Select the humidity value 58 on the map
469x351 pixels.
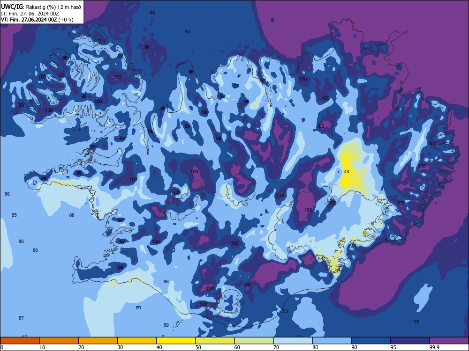point(320,258)
